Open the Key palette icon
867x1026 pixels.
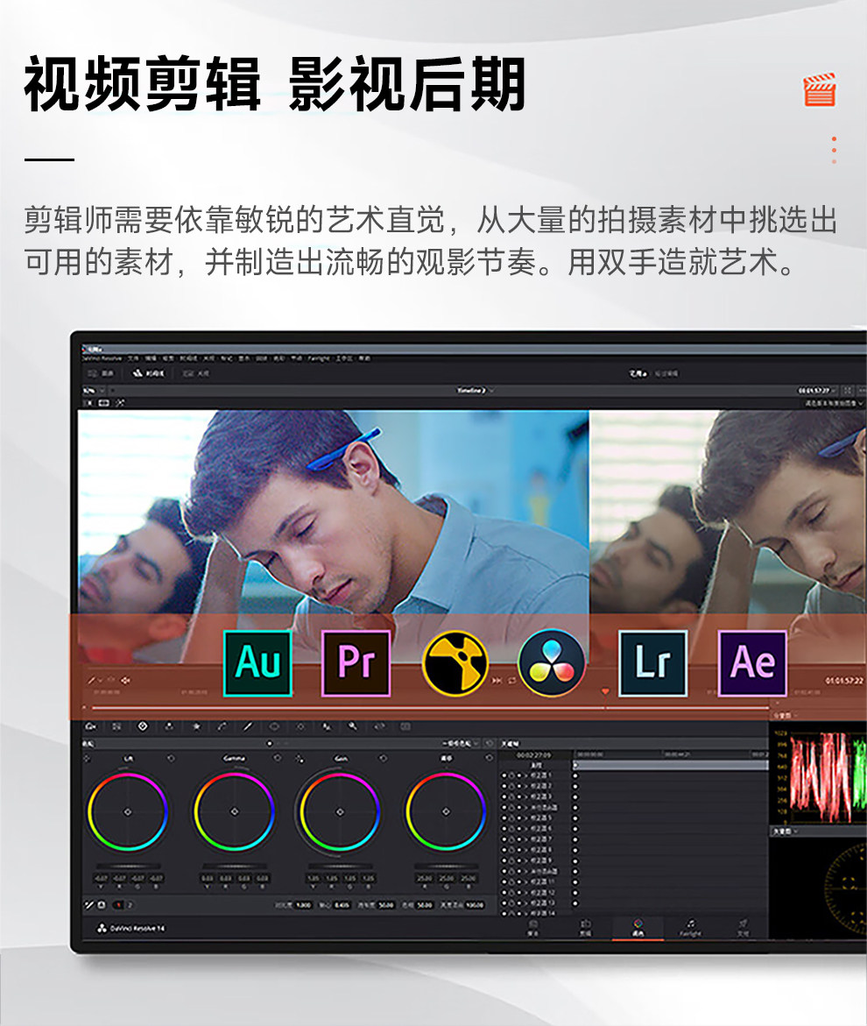(x=352, y=726)
